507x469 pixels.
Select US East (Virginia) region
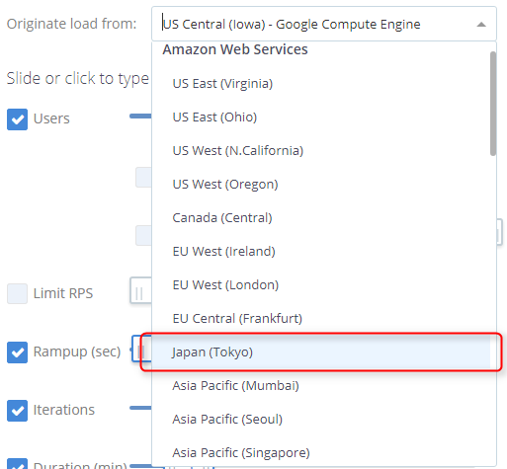click(321, 84)
